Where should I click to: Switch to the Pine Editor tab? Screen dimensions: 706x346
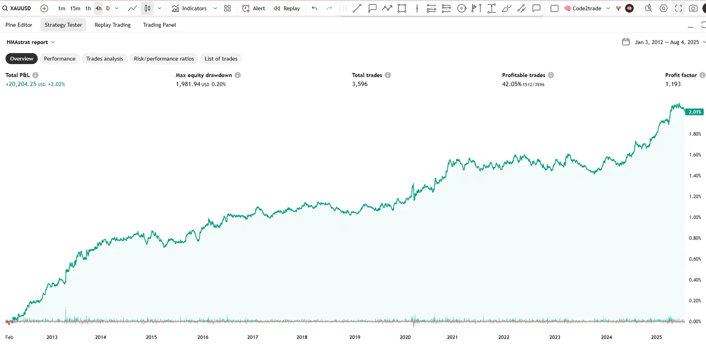tap(19, 25)
